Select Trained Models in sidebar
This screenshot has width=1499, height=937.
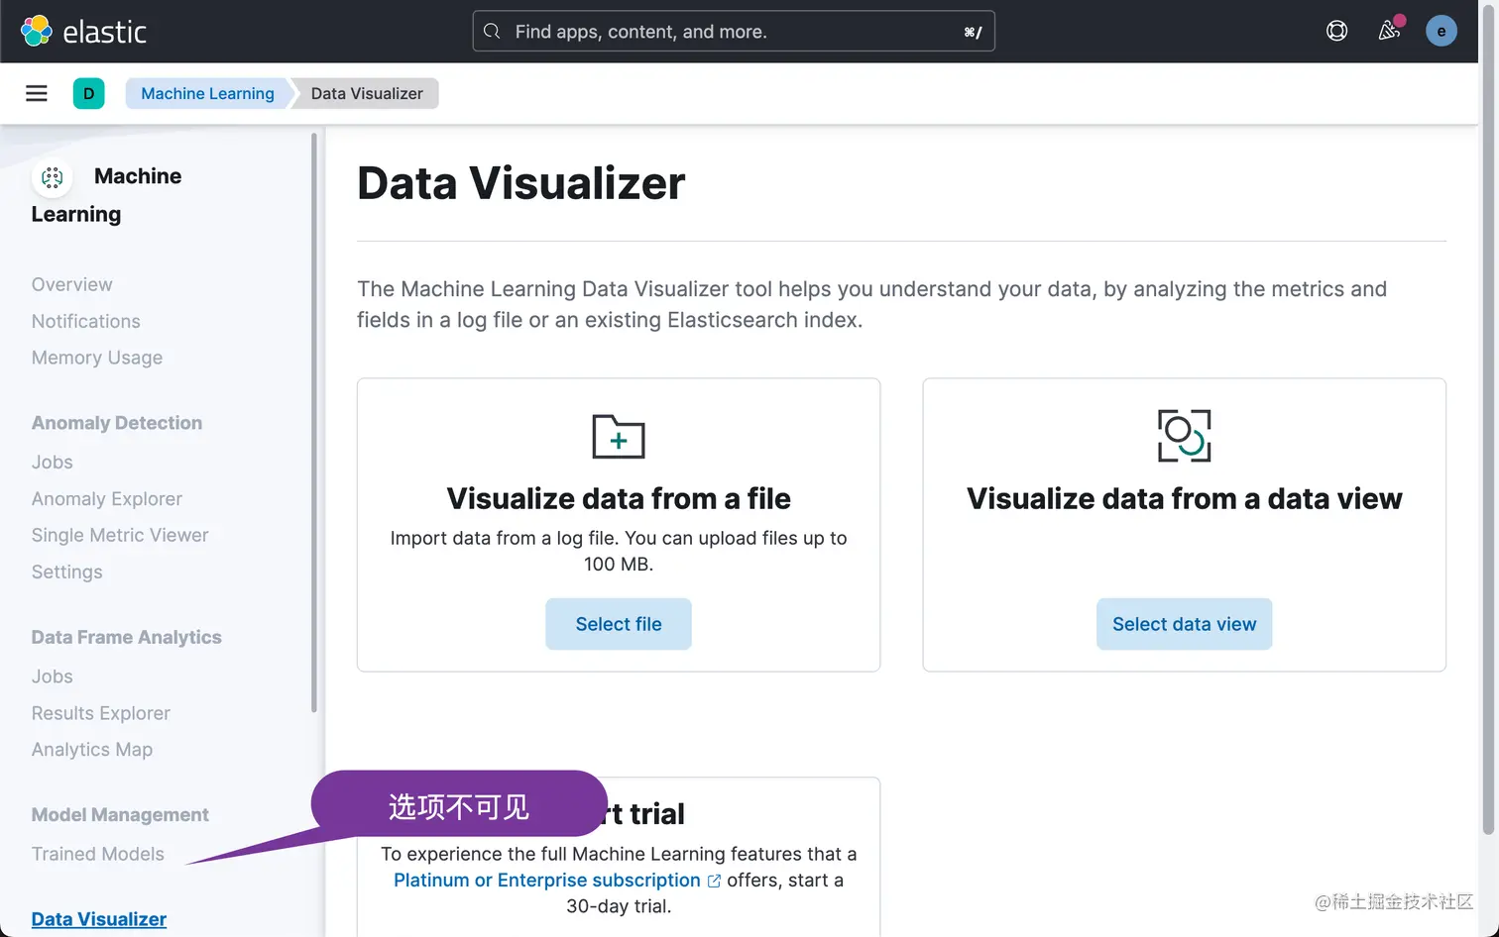(98, 854)
